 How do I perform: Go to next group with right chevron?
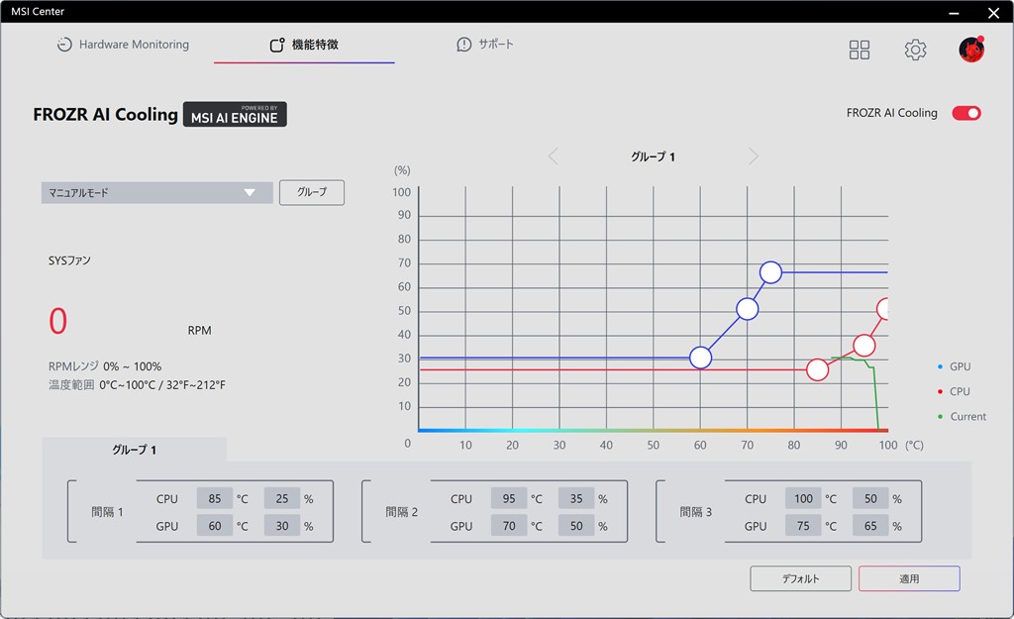pos(754,156)
